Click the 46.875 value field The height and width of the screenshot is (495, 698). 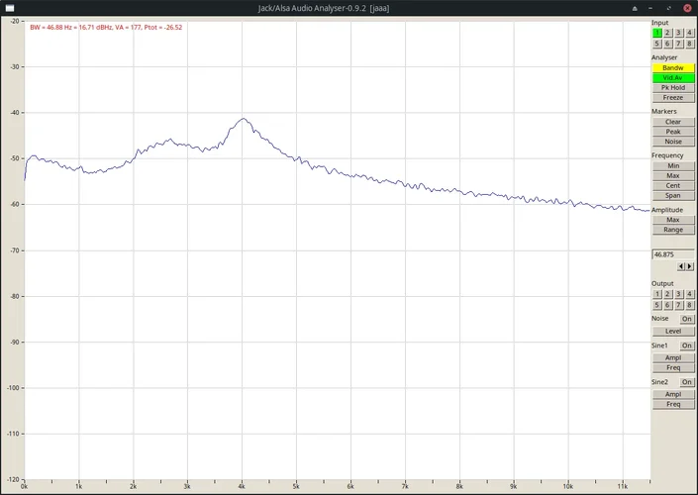coord(673,254)
